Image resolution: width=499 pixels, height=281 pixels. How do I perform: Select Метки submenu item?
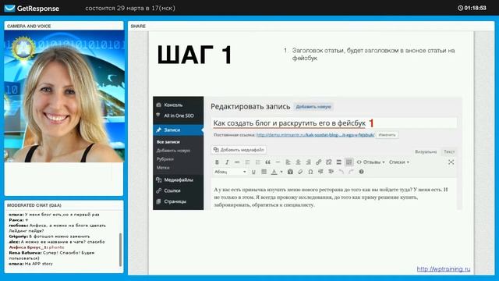point(163,168)
